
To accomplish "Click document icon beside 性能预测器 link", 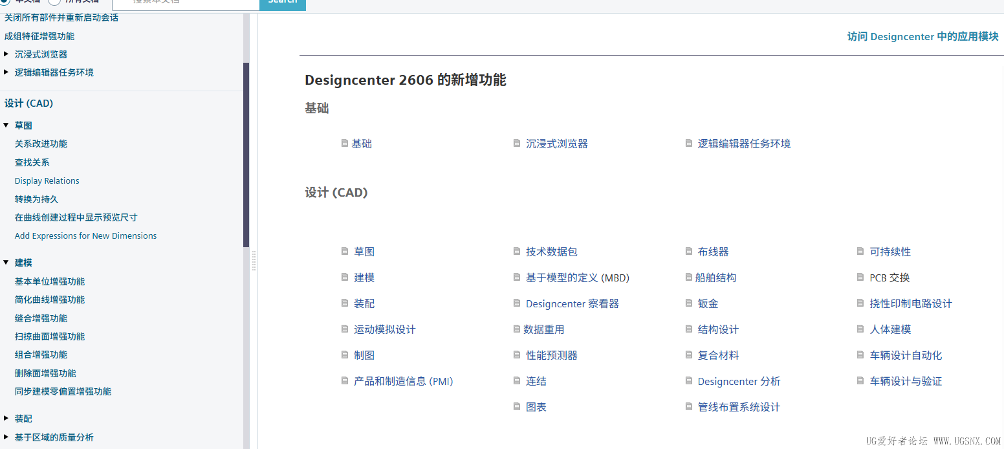I will click(517, 355).
